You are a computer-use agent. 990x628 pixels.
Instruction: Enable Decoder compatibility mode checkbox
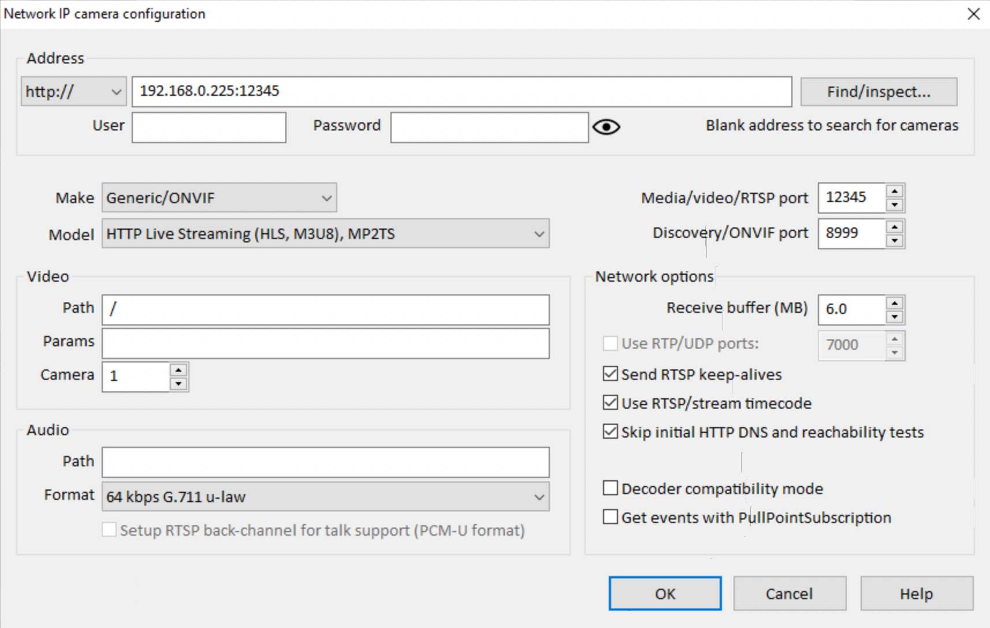[611, 488]
